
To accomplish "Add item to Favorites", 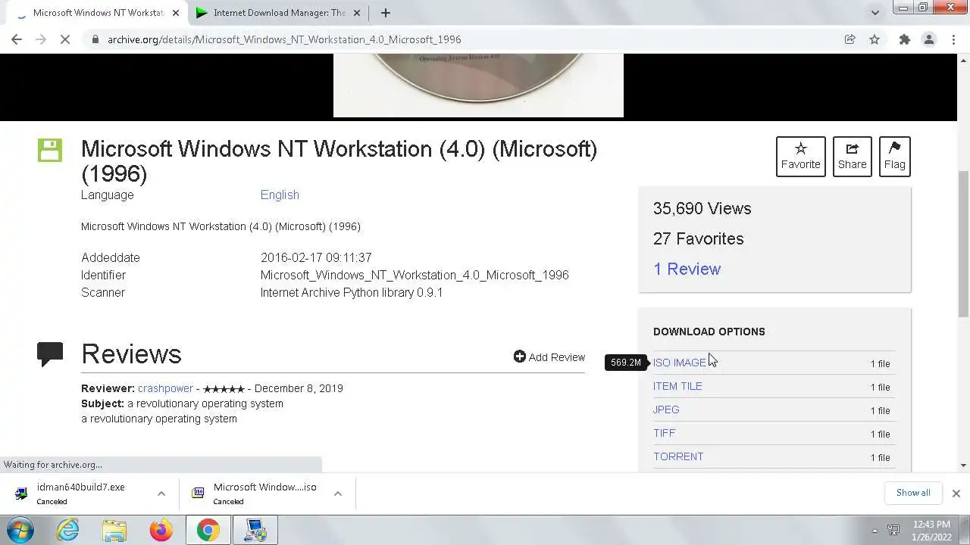I will coord(801,157).
